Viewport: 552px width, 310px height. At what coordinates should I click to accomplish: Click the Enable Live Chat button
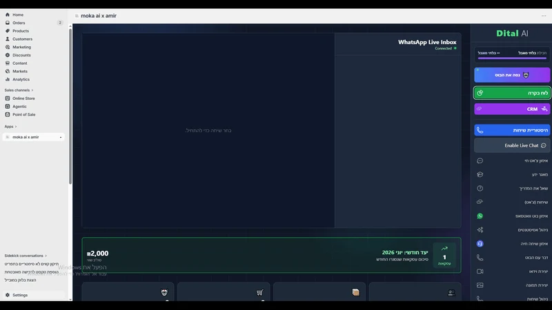click(x=512, y=145)
